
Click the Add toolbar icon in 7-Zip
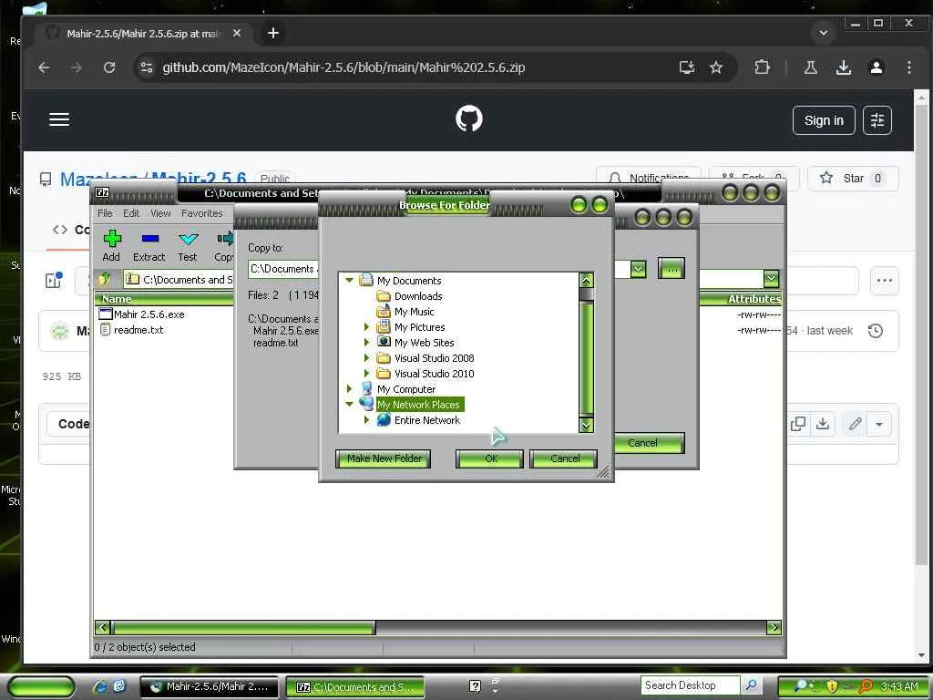click(x=112, y=239)
